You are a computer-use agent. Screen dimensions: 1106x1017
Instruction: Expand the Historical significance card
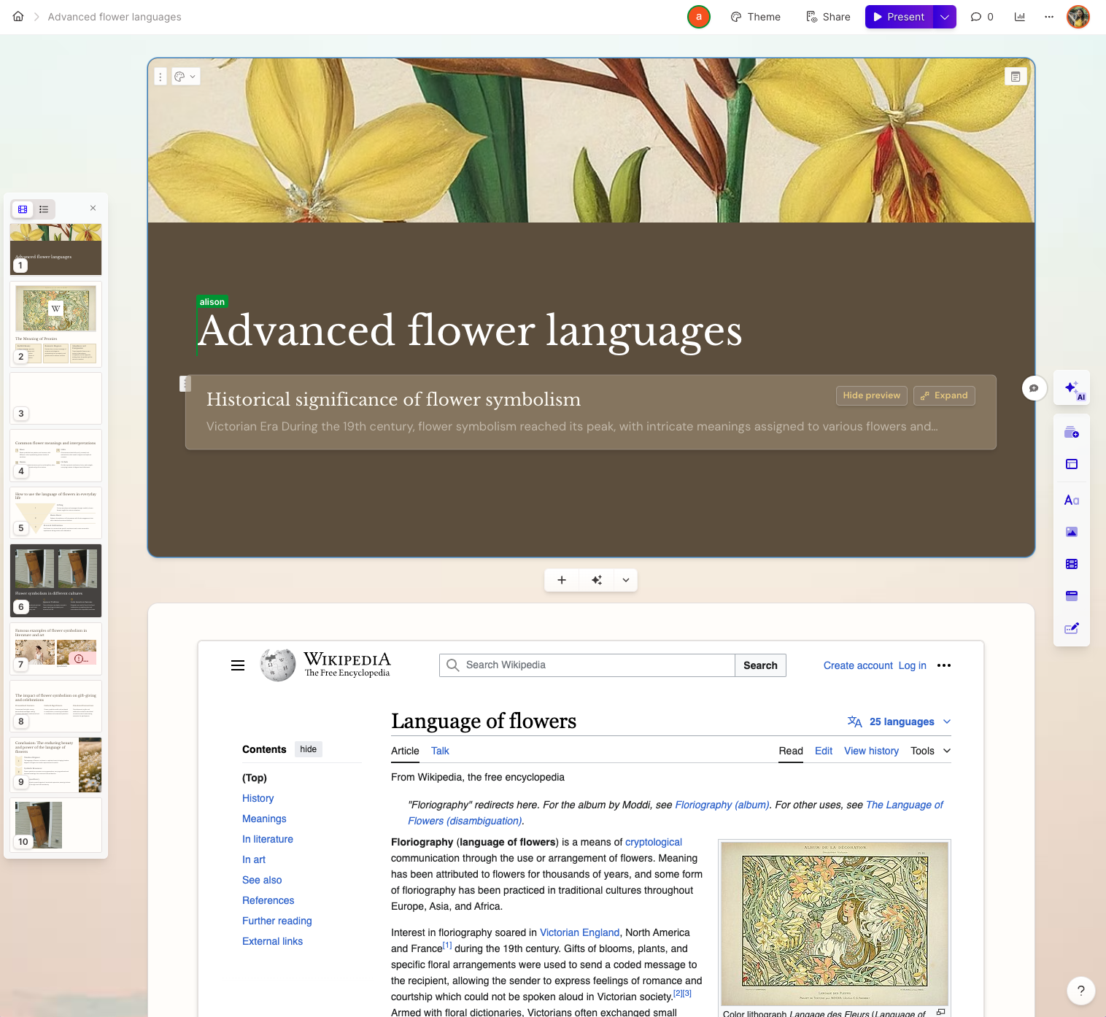point(944,395)
